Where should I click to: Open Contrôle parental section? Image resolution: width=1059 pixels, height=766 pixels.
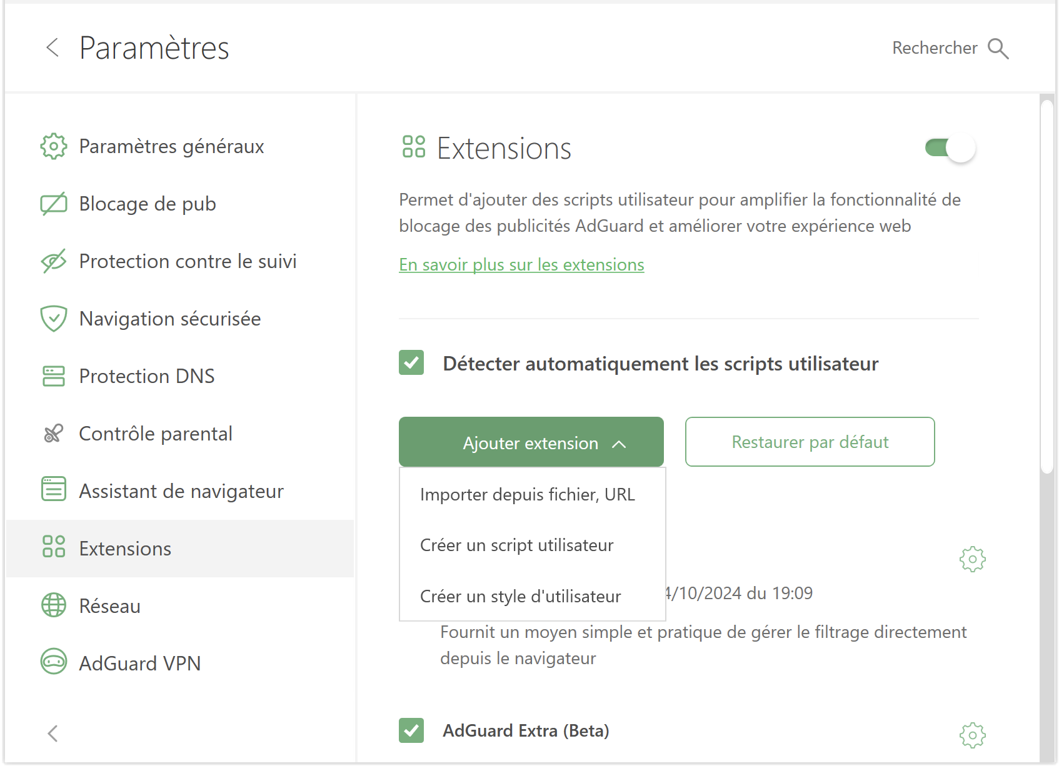[x=180, y=434]
